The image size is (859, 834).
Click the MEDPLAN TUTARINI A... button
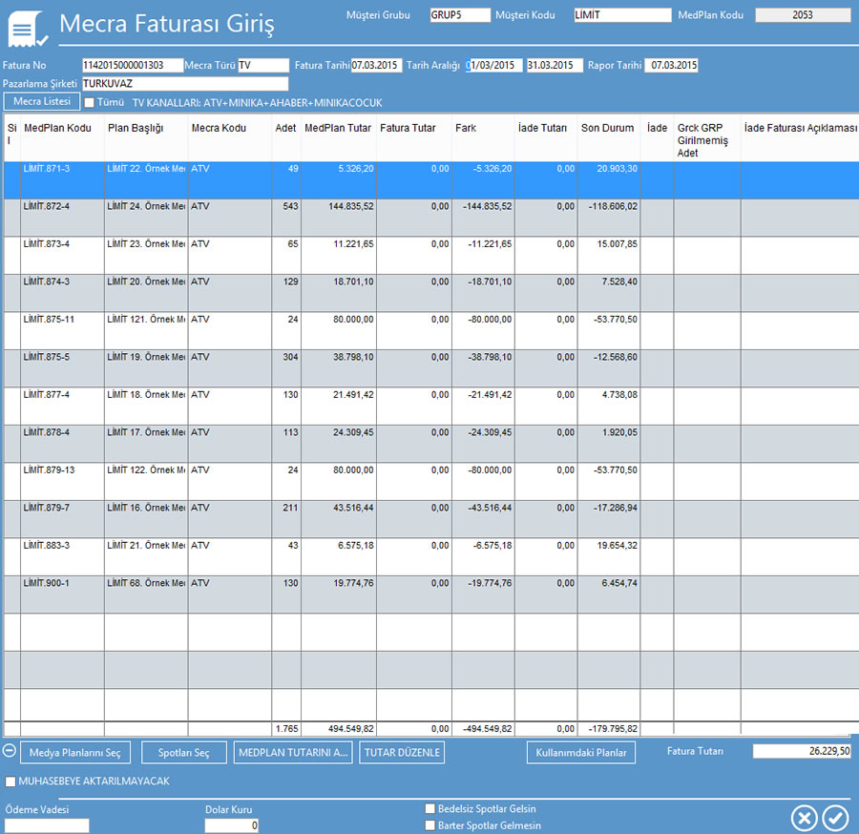coord(293,753)
